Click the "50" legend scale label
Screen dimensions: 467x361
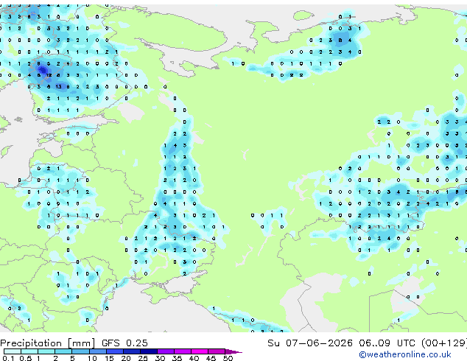[x=228, y=358]
